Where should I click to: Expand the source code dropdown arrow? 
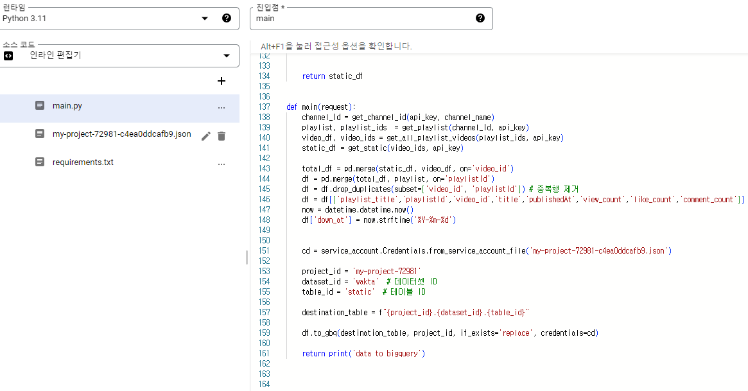227,56
